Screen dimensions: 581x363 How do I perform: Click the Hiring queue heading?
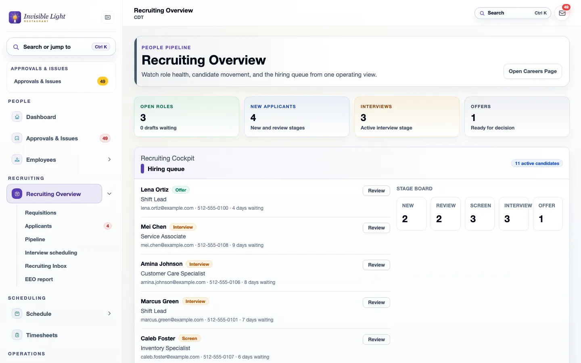(x=166, y=169)
